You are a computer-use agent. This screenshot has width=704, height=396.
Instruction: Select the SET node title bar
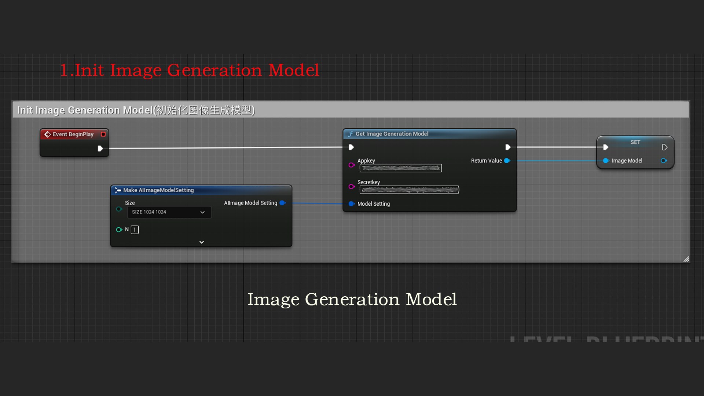click(x=635, y=142)
